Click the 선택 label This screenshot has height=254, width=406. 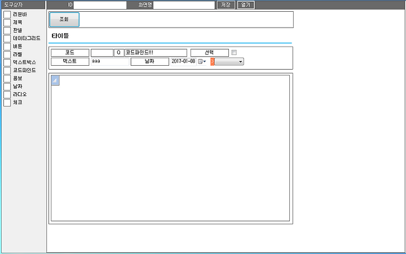(x=209, y=53)
